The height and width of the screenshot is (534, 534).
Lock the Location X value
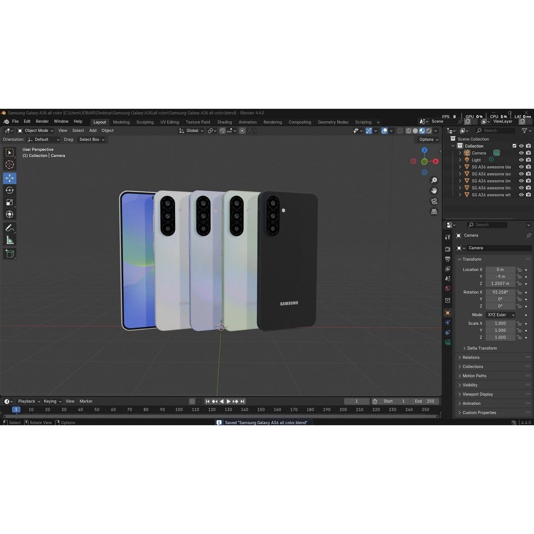pyautogui.click(x=519, y=270)
